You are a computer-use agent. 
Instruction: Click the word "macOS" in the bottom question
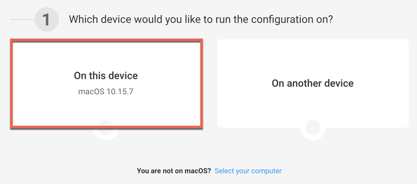pyautogui.click(x=199, y=171)
